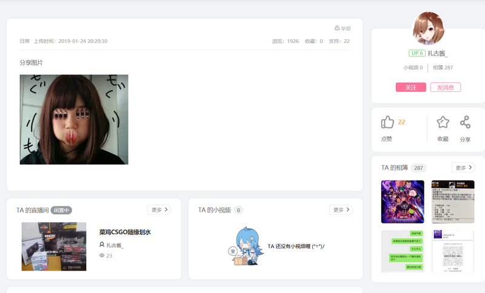Open the black header text screenshot thumbnail
This screenshot has width=485, height=293.
coord(453,202)
